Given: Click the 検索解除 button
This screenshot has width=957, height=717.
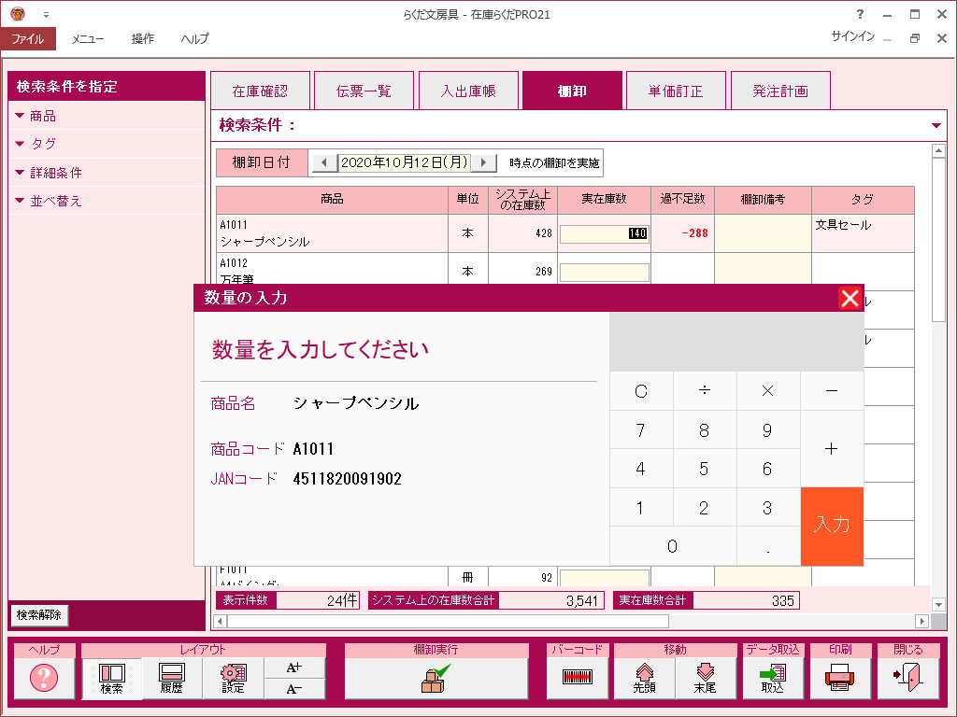Looking at the screenshot, I should coord(38,615).
